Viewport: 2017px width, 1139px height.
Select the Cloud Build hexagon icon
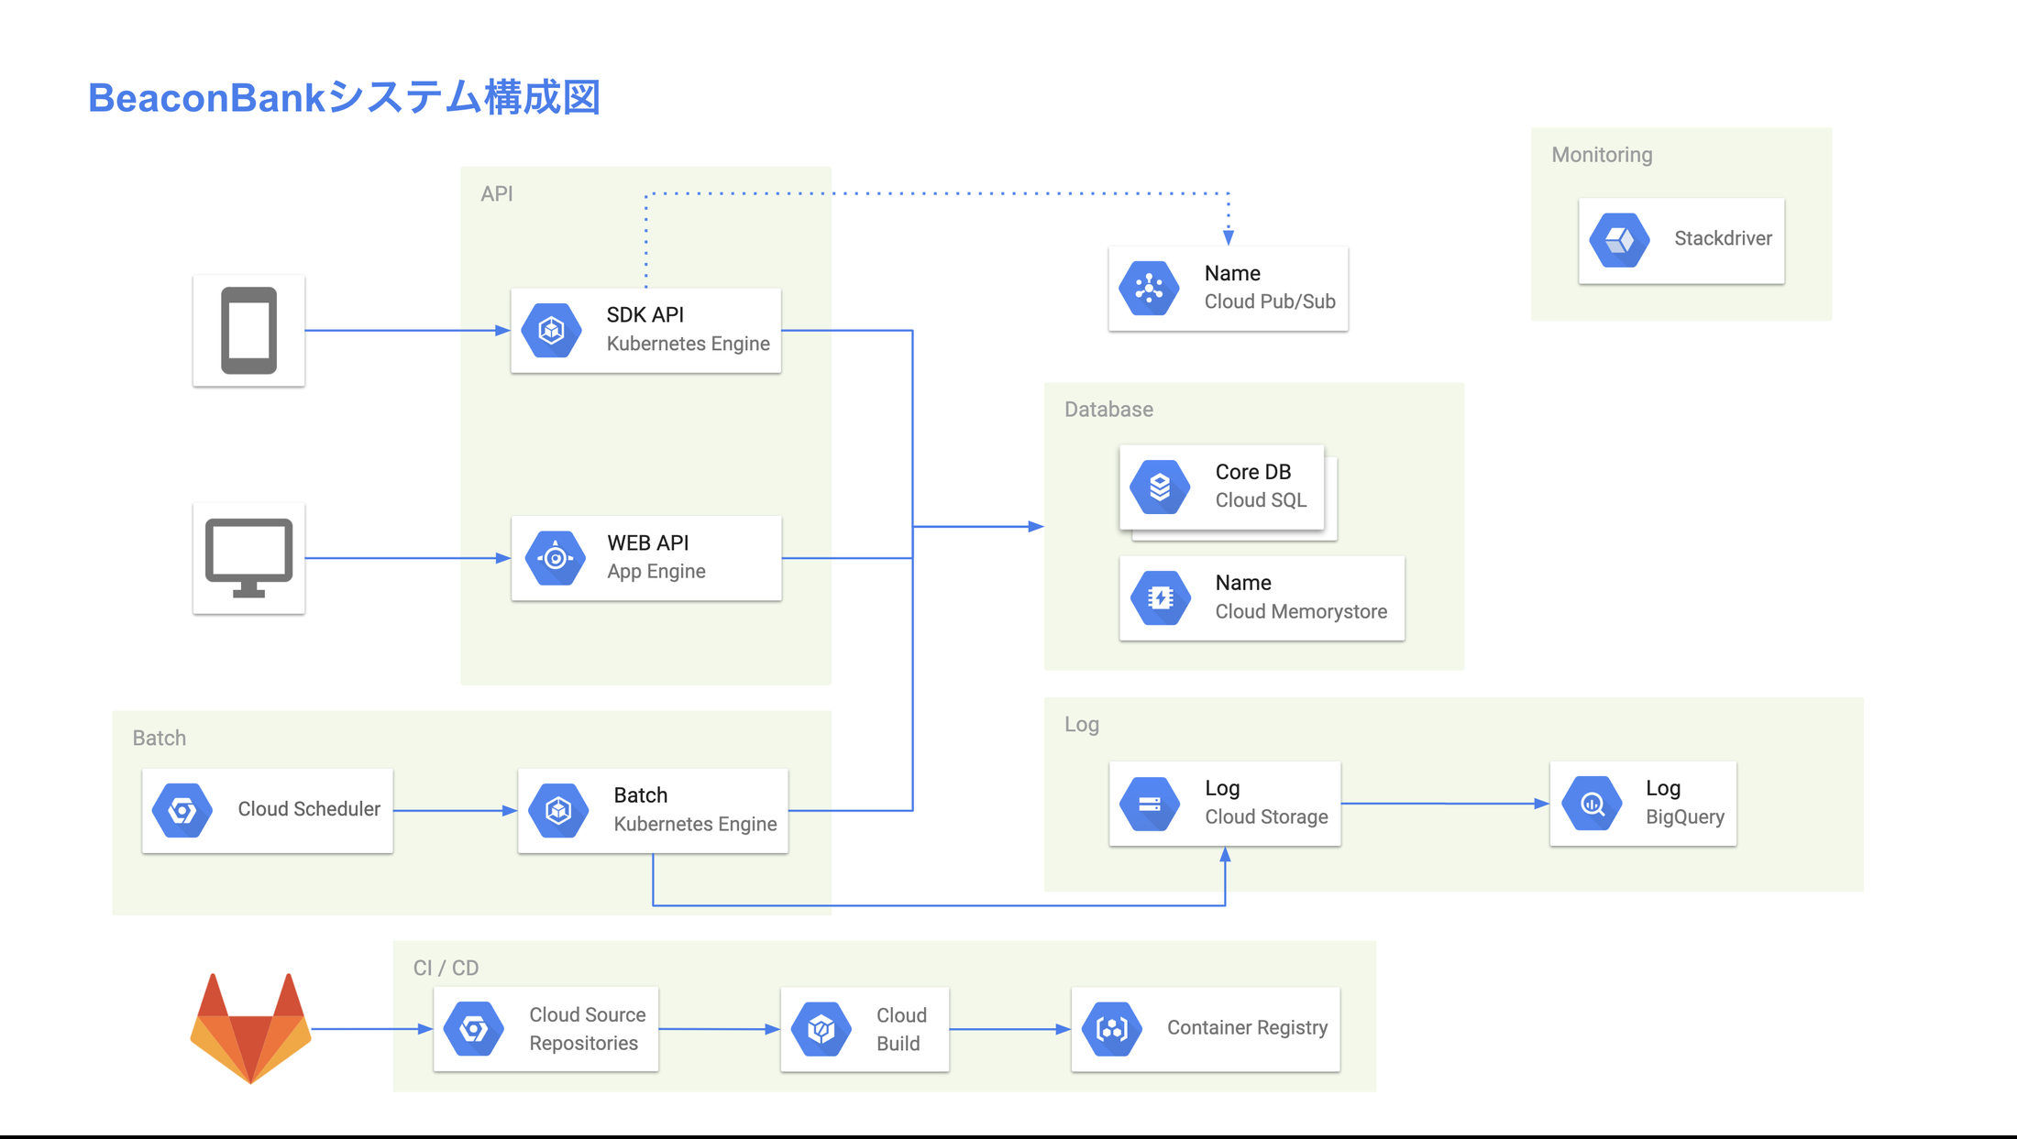tap(821, 1029)
